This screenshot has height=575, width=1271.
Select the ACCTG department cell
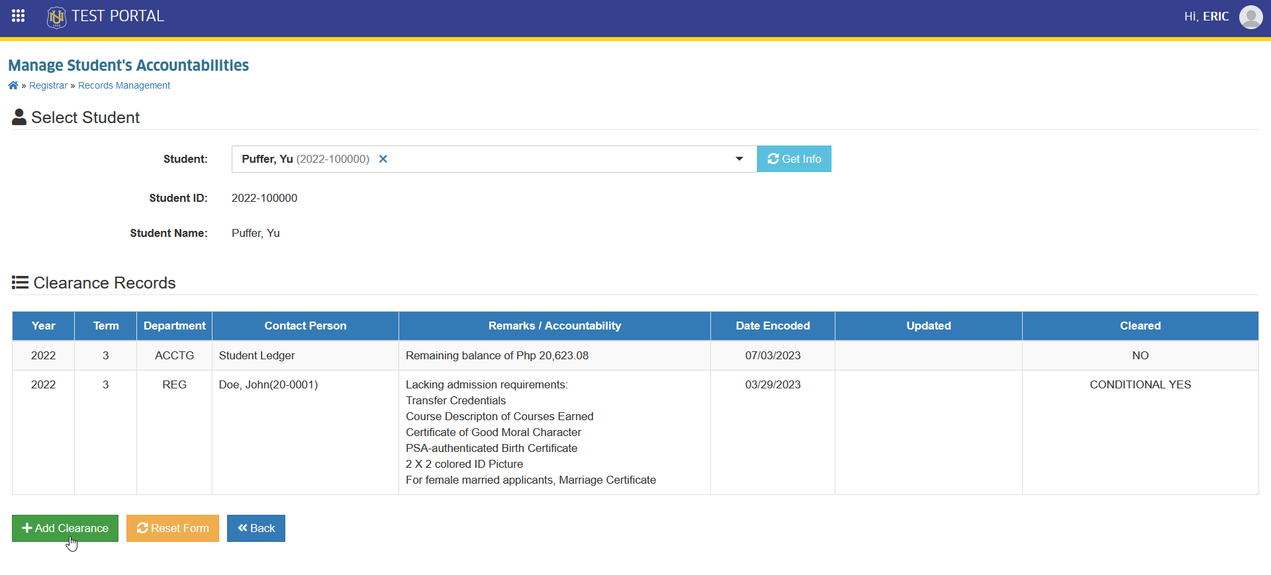coord(175,355)
